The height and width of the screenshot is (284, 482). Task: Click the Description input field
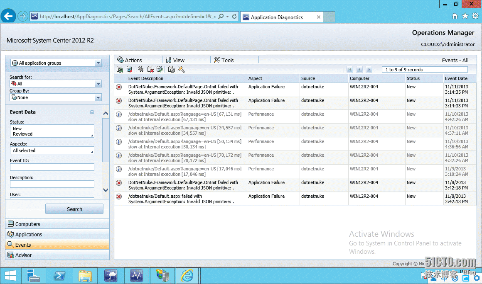point(52,184)
